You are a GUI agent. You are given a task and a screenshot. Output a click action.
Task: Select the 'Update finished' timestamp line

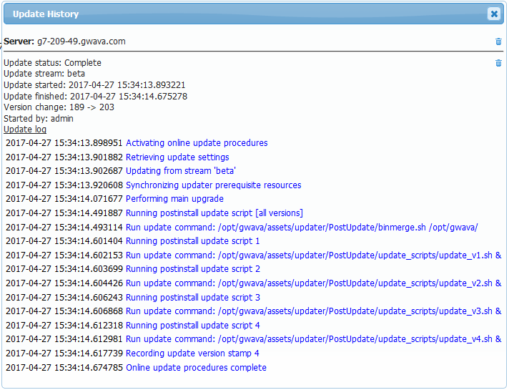96,97
